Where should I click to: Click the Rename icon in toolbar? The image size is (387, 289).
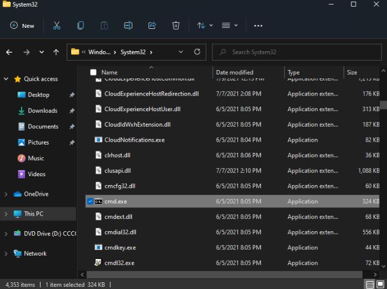pos(128,26)
